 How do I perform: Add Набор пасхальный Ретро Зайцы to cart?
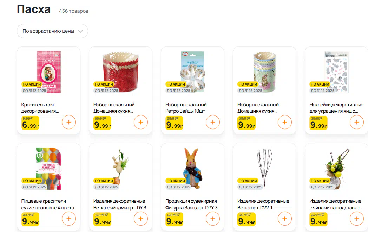pos(213,122)
